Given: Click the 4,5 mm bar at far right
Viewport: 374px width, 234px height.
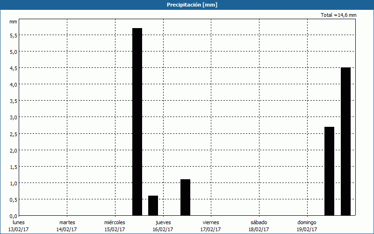Looking at the screenshot, I should tap(345, 141).
